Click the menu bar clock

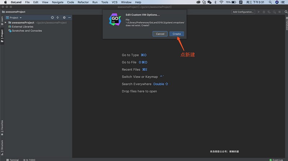tap(255, 2)
